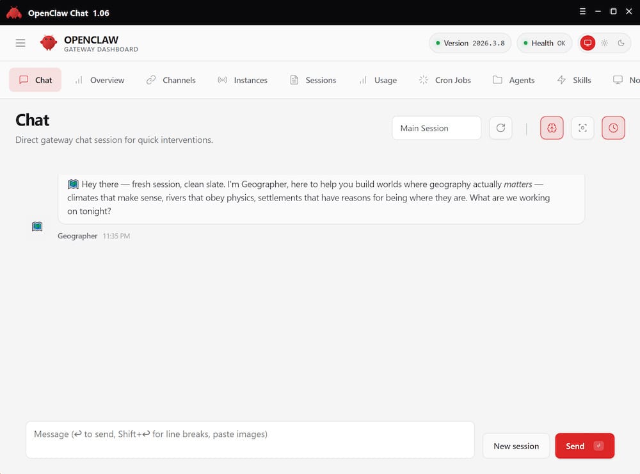Switch to light mode with the sun icon
Image resolution: width=640 pixels, height=474 pixels.
604,42
